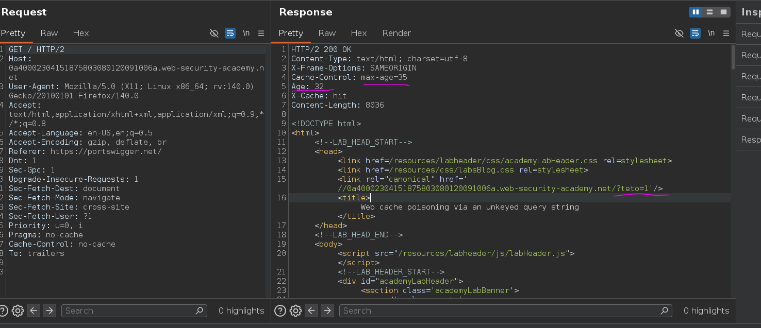The height and width of the screenshot is (328, 761).
Task: Click the 'Pragma: no-cache' request header
Action: click(x=46, y=235)
